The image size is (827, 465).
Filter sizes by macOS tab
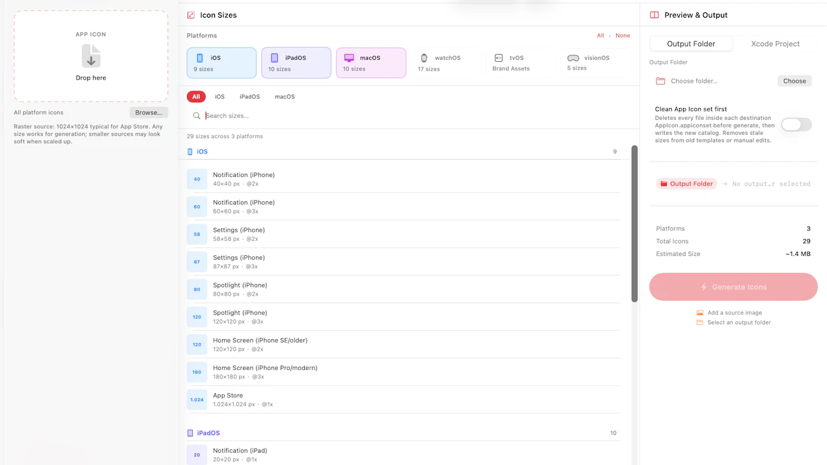(x=285, y=96)
